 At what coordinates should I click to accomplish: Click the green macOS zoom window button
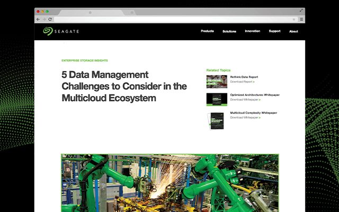click(x=47, y=11)
